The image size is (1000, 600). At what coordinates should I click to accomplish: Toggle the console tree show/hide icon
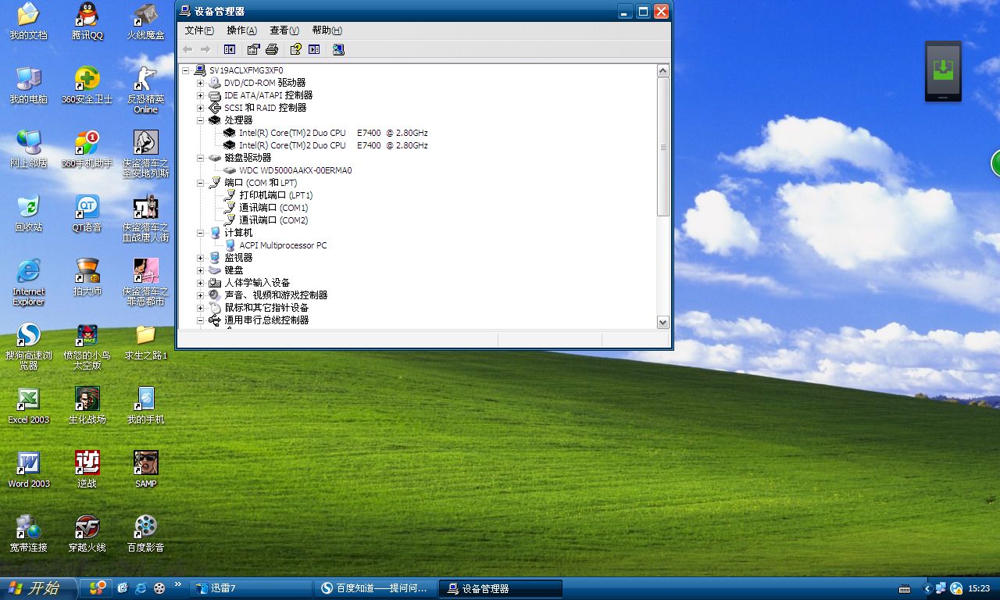click(230, 49)
